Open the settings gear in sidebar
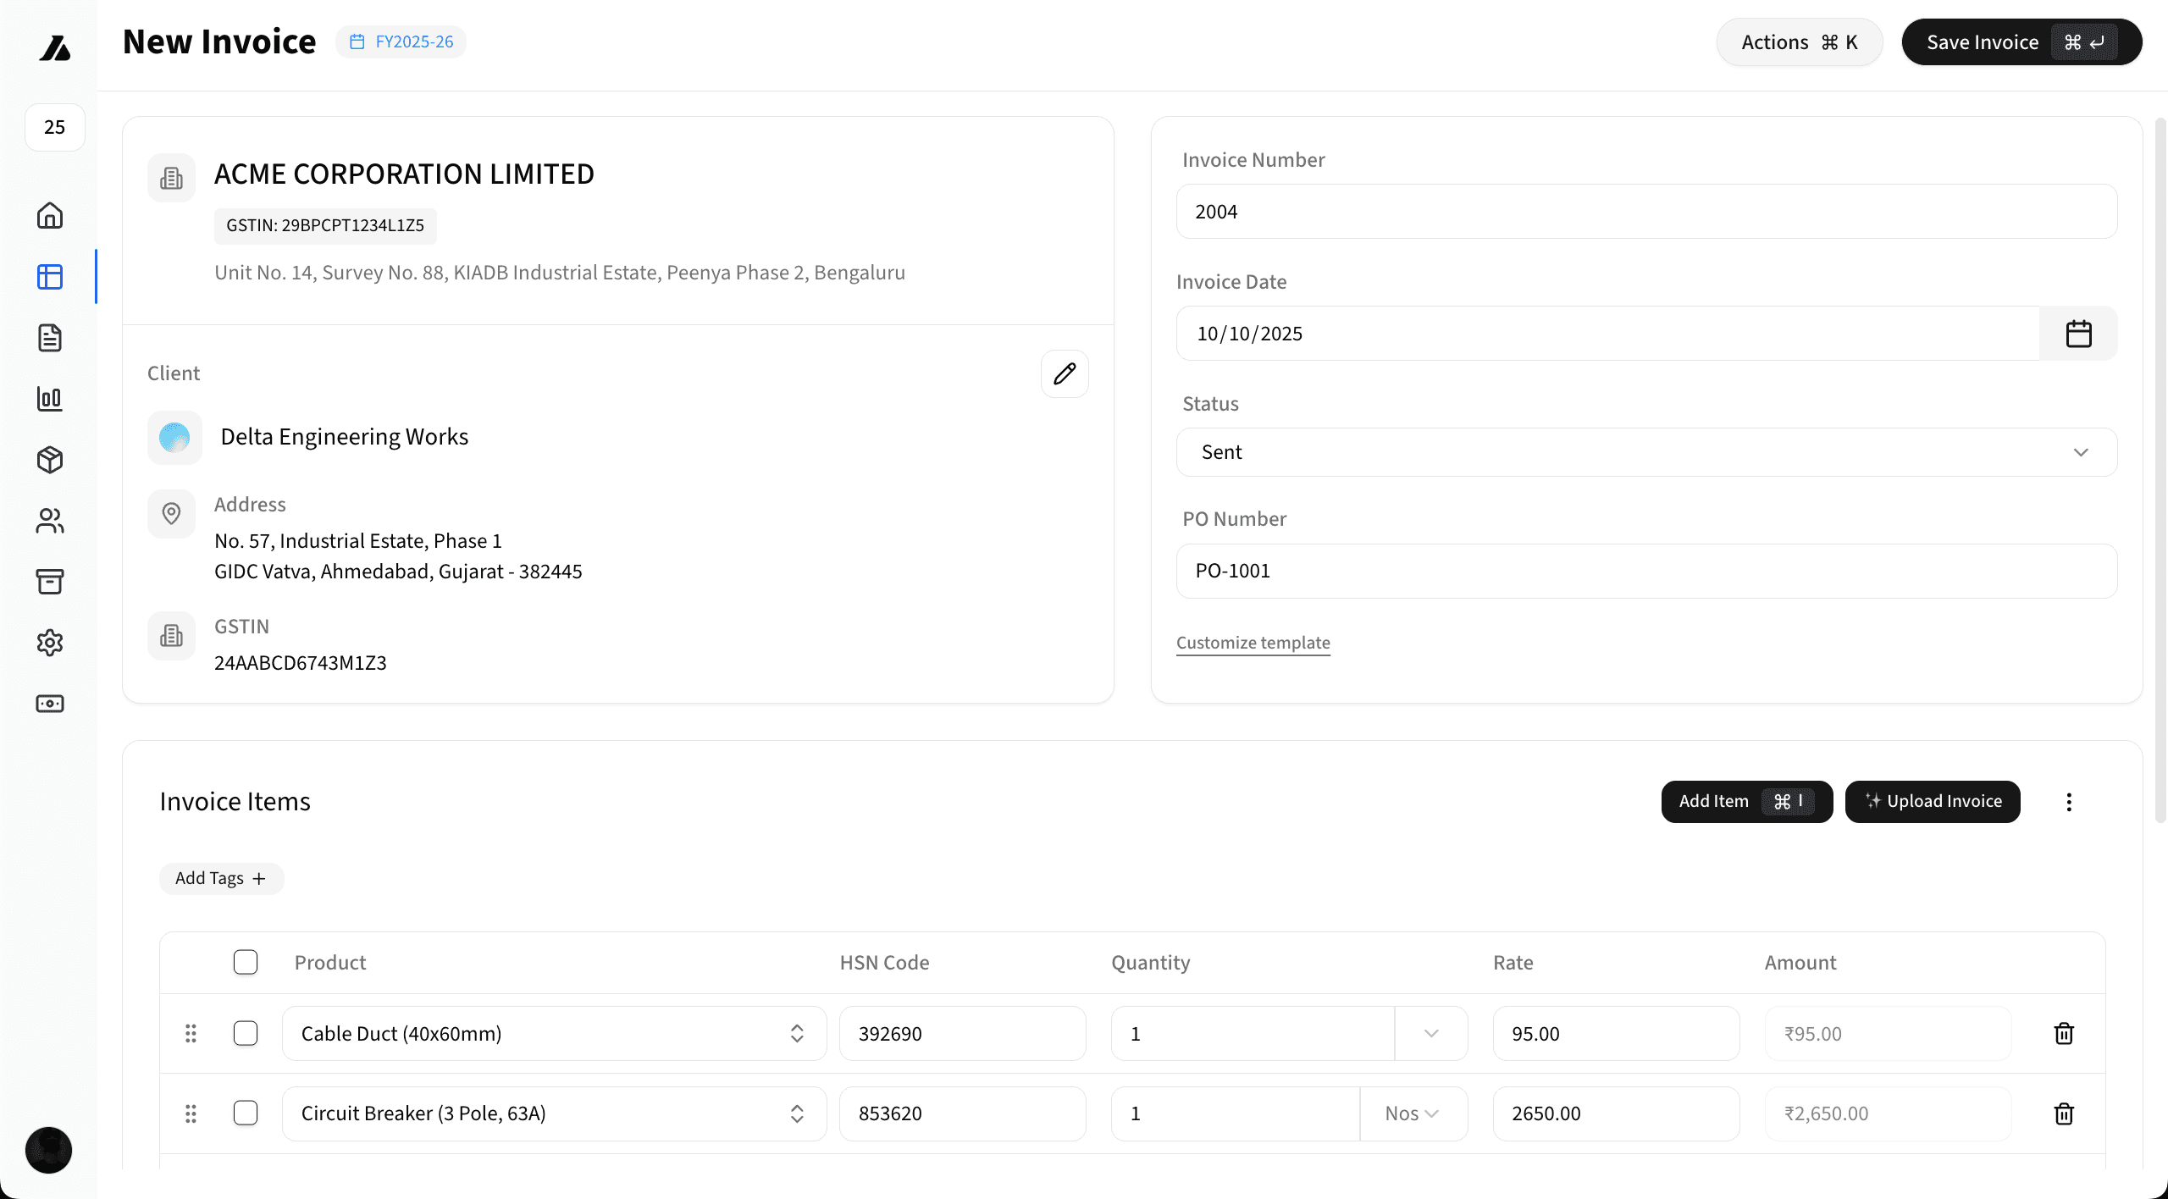 [50, 643]
